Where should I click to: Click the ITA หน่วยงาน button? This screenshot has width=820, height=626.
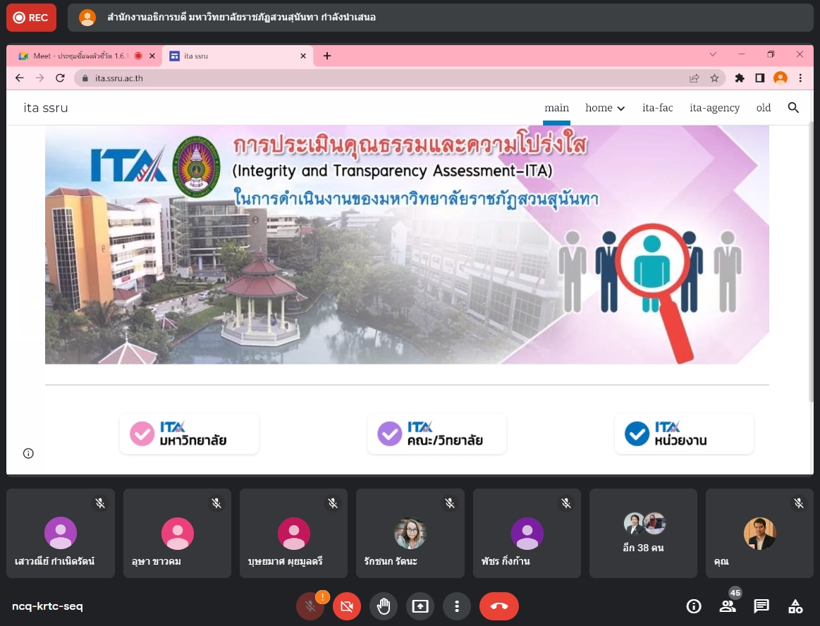(x=684, y=434)
